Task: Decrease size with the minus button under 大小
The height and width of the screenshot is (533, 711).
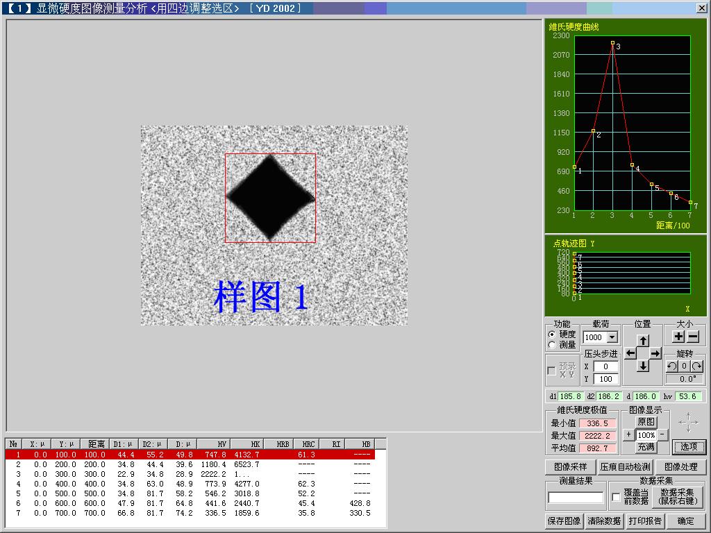Action: pos(692,337)
